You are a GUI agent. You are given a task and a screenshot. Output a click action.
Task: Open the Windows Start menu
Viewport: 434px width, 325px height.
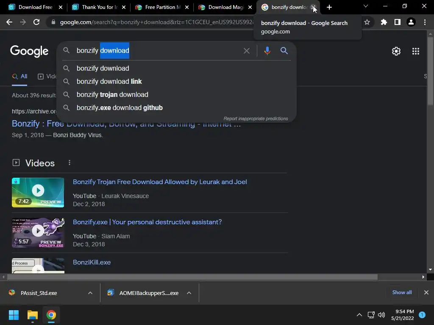(x=14, y=315)
